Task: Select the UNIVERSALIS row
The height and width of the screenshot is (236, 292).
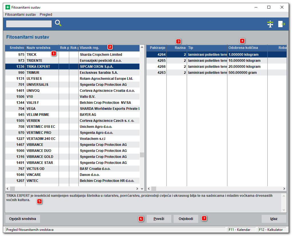Action: click(72, 85)
